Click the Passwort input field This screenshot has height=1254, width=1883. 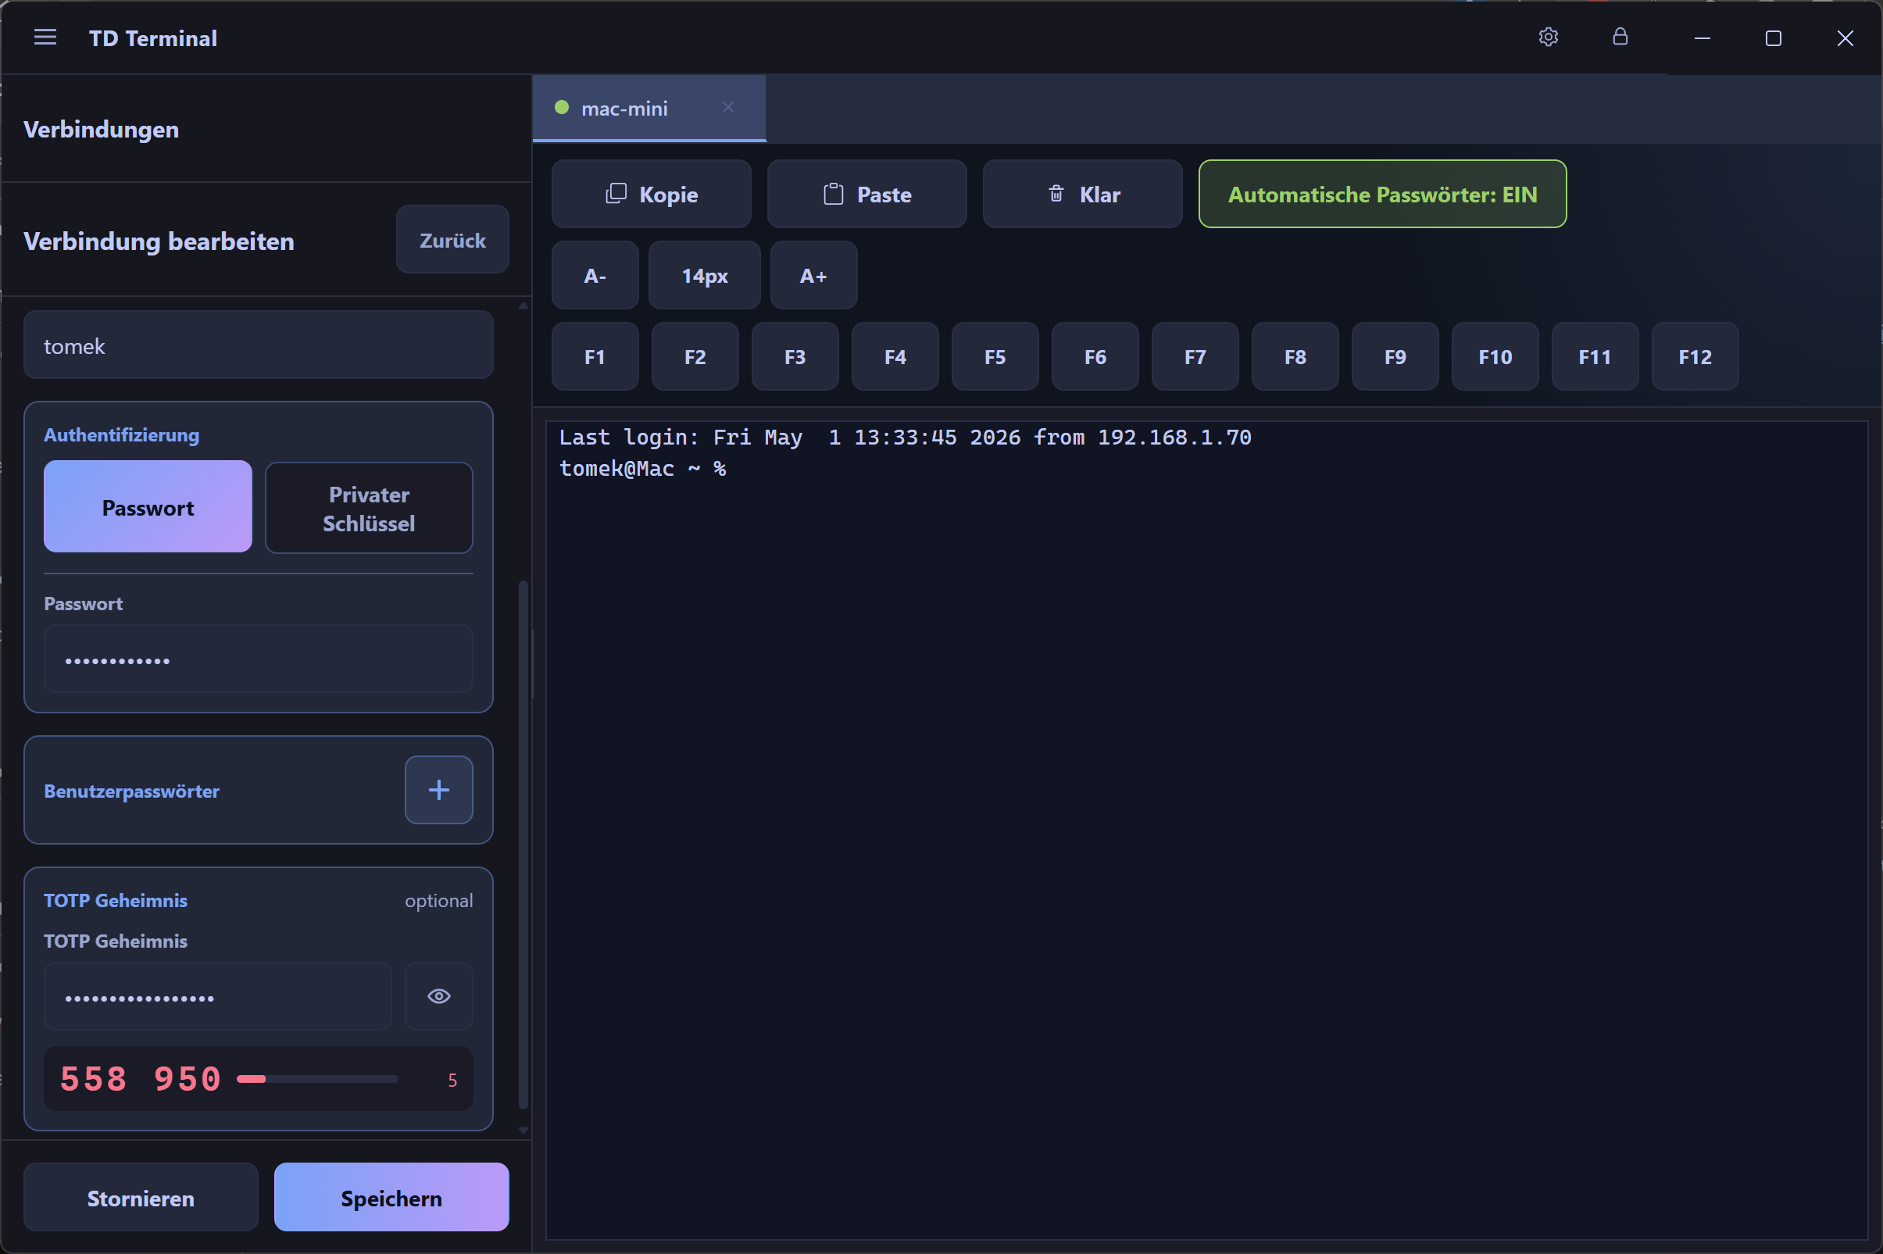tap(259, 659)
